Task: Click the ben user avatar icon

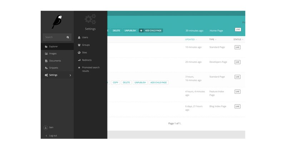Action: point(46,128)
